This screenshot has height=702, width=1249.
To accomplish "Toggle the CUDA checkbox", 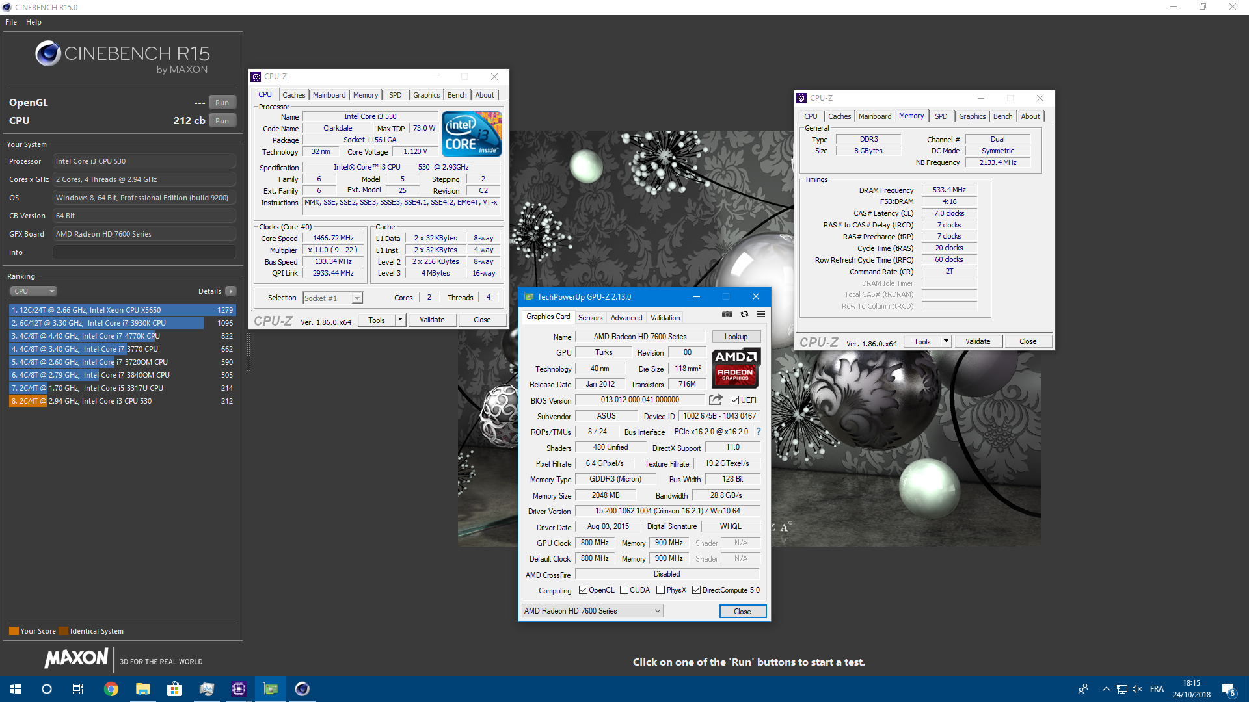I will [x=624, y=590].
